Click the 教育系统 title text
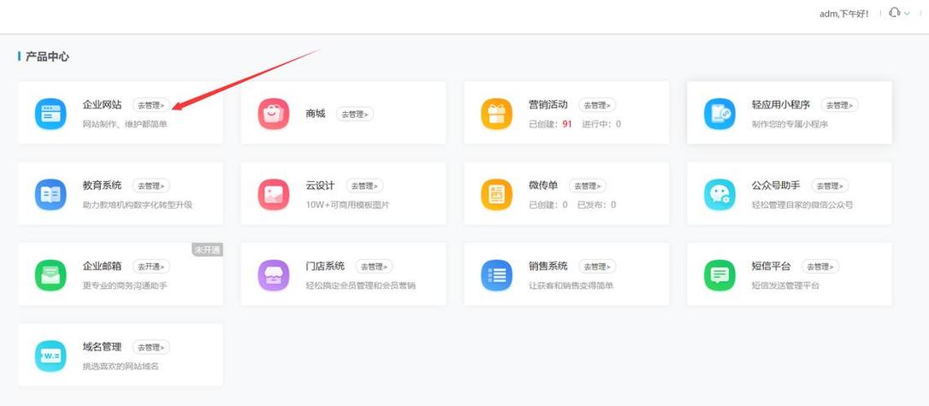Image resolution: width=929 pixels, height=406 pixels. pyautogui.click(x=102, y=185)
